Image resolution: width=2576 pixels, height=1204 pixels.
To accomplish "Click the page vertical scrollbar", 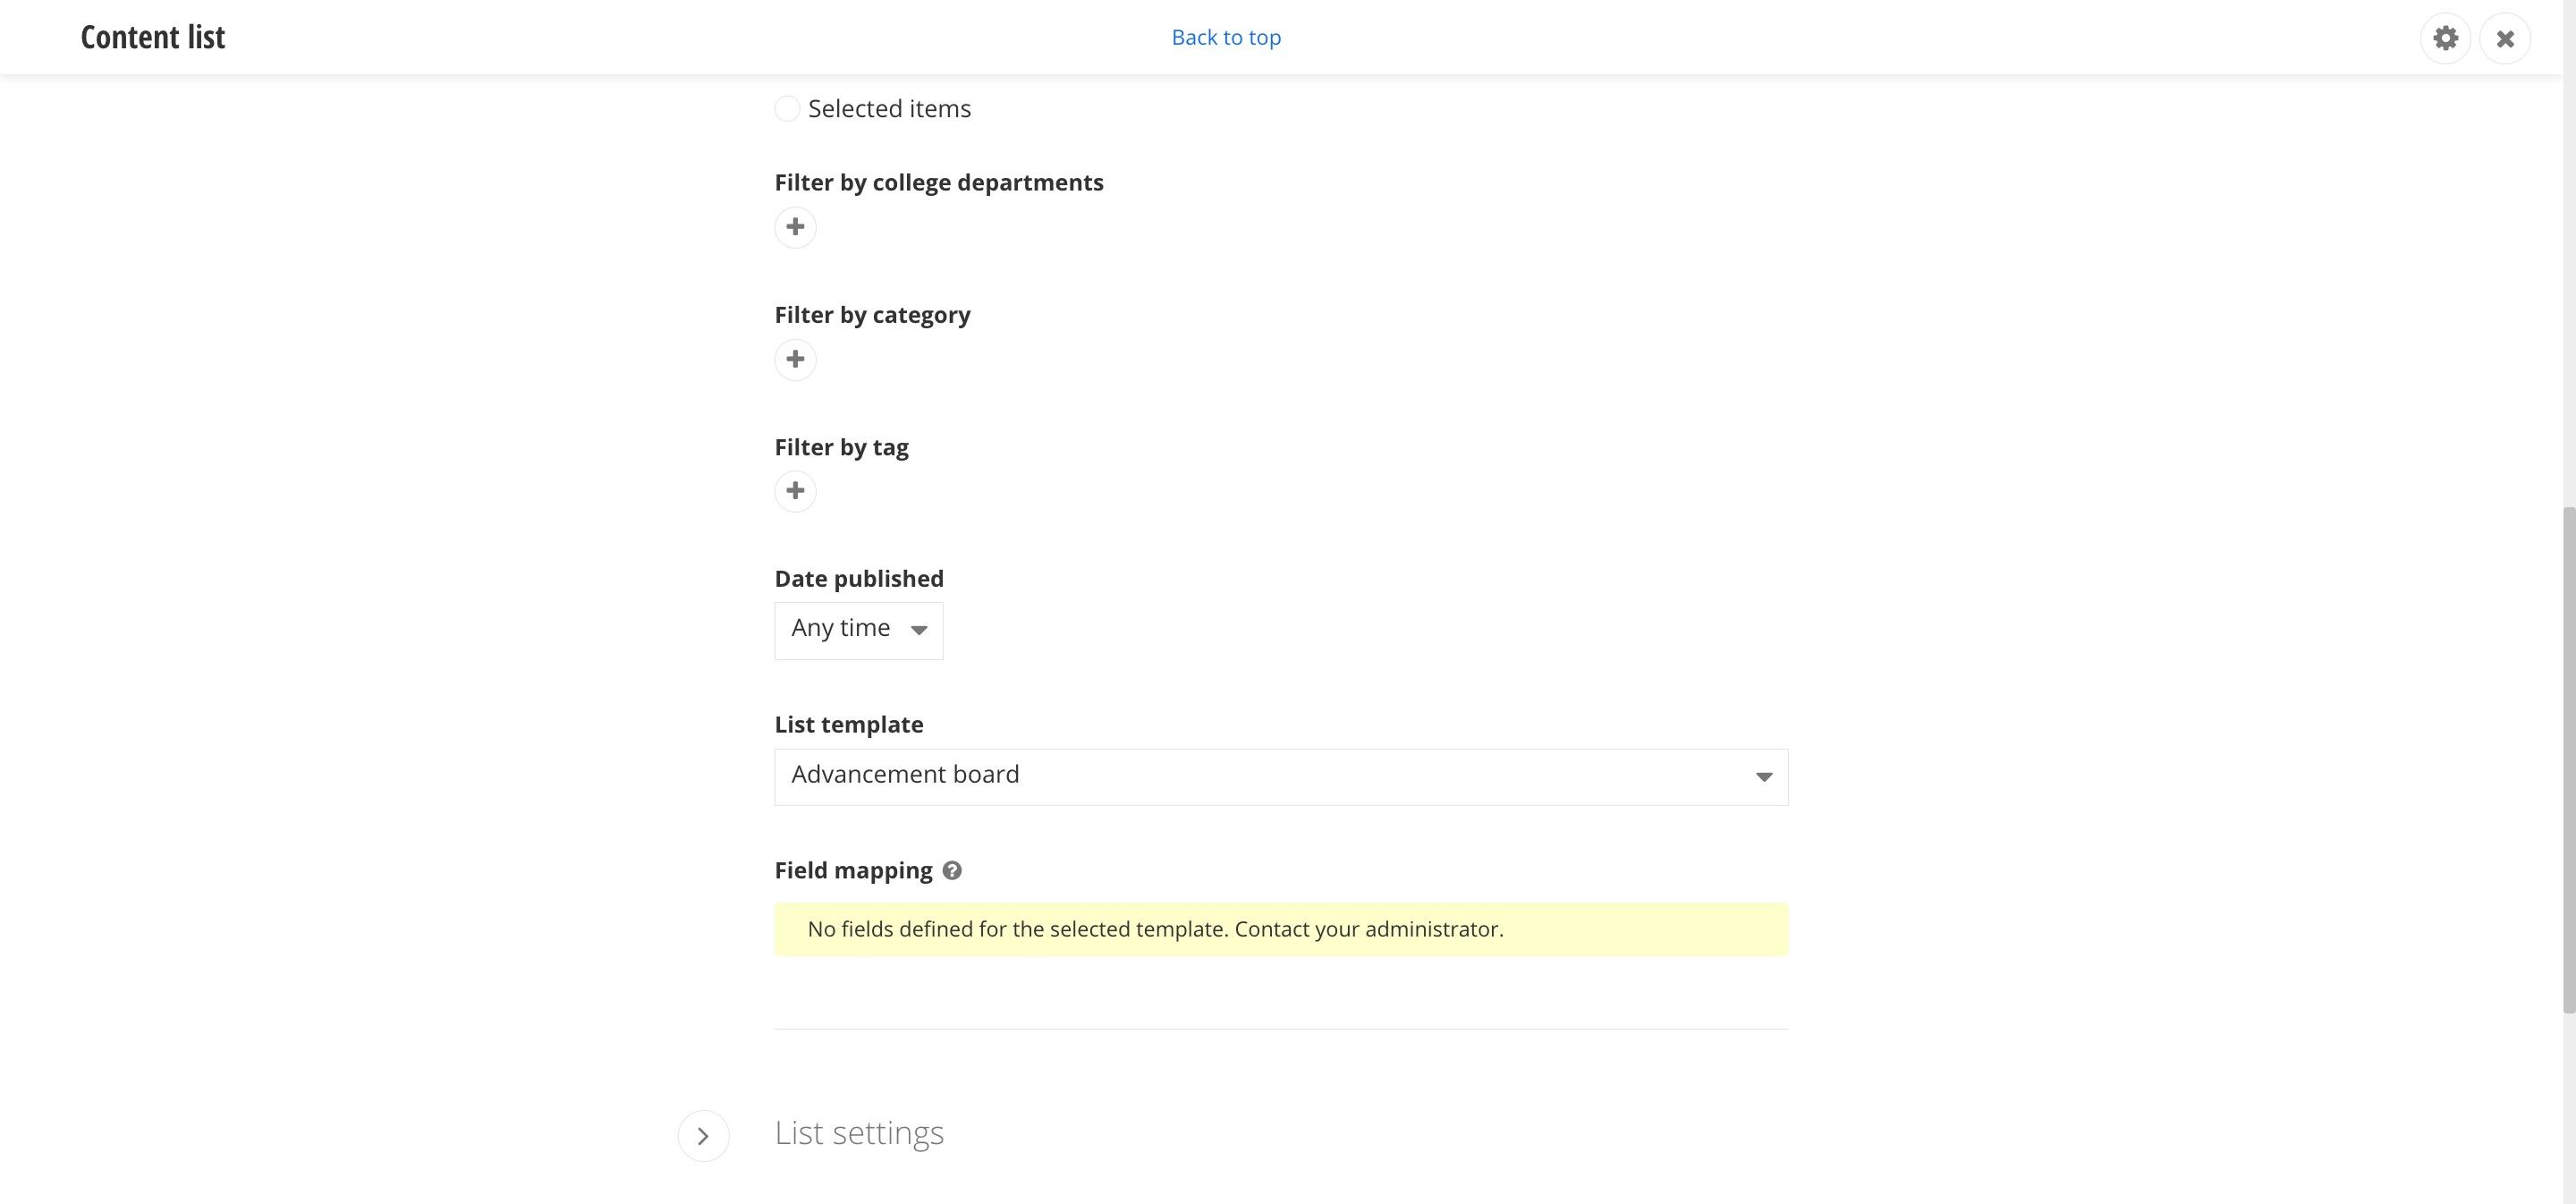I will coord(2568,760).
